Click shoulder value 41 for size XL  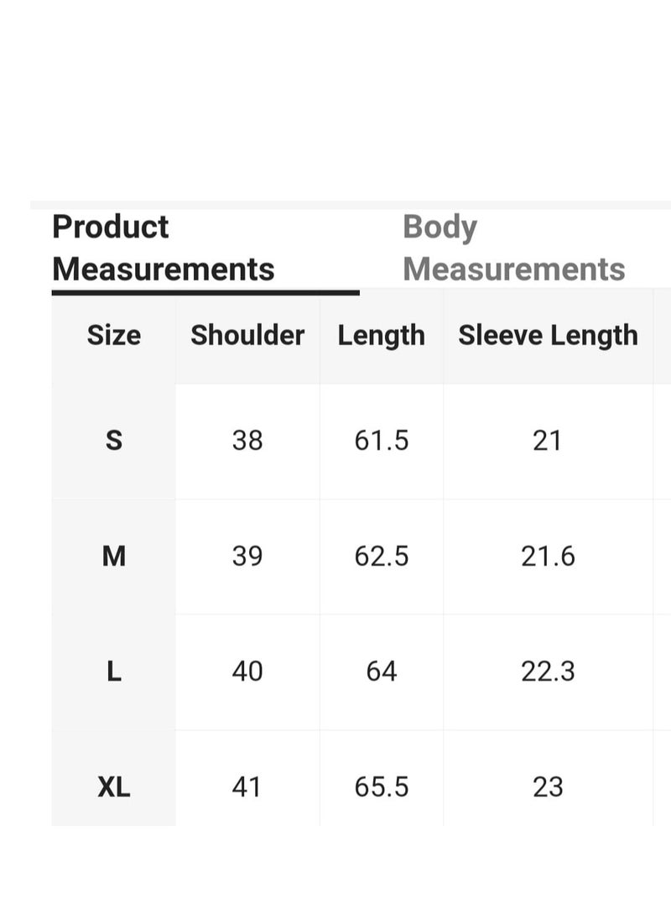click(246, 787)
